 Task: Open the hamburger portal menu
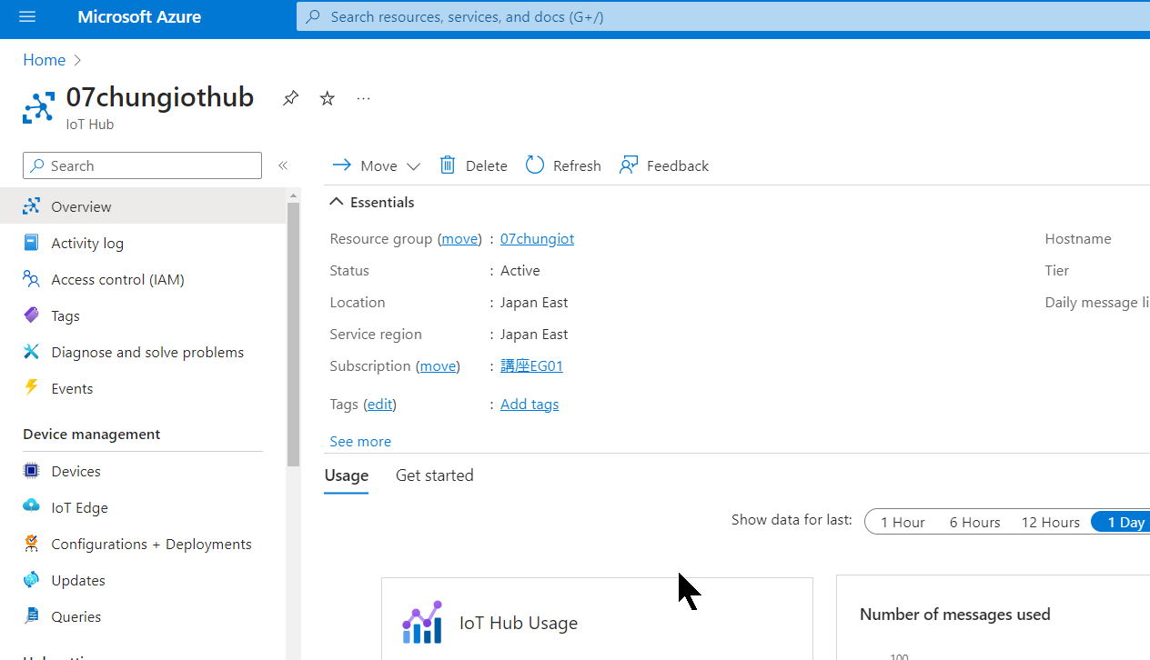(26, 17)
